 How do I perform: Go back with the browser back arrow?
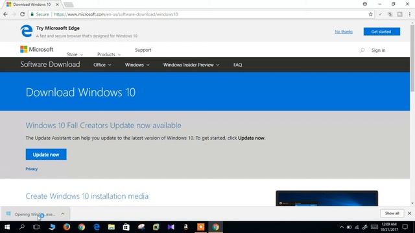[x=5, y=14]
